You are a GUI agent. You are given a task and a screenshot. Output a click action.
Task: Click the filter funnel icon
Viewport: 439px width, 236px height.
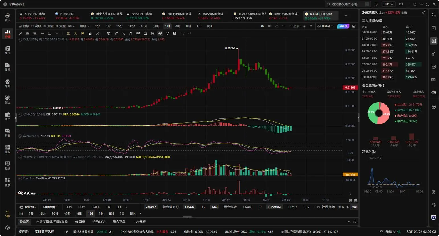click(x=167, y=33)
